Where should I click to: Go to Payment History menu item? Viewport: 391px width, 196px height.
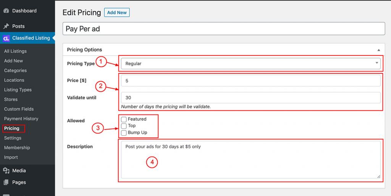pyautogui.click(x=21, y=119)
